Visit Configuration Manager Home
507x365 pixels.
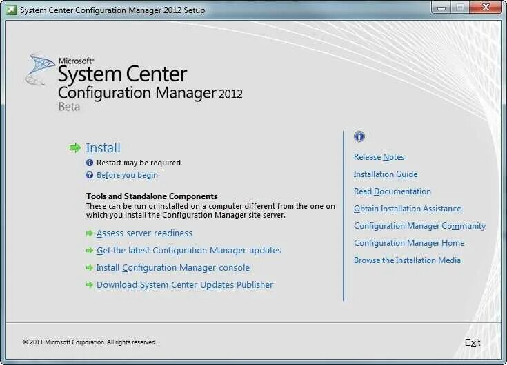click(x=409, y=243)
